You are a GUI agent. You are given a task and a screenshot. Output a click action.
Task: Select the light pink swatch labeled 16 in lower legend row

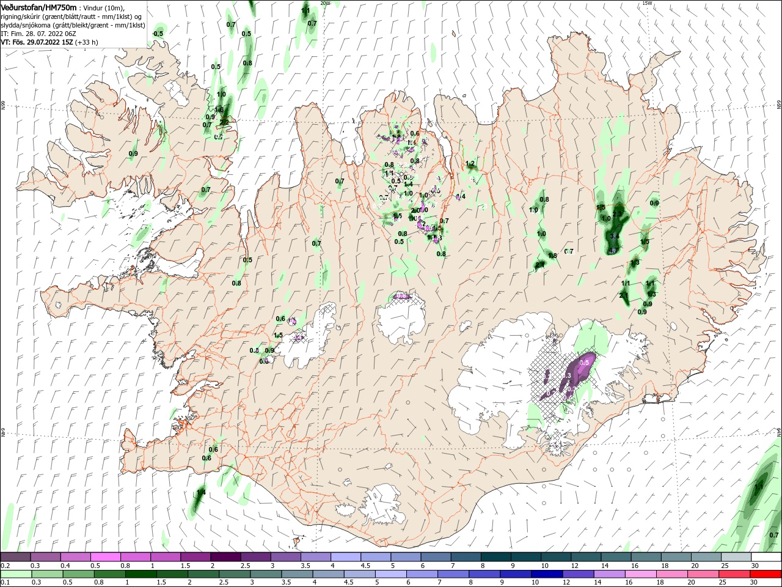point(641,574)
